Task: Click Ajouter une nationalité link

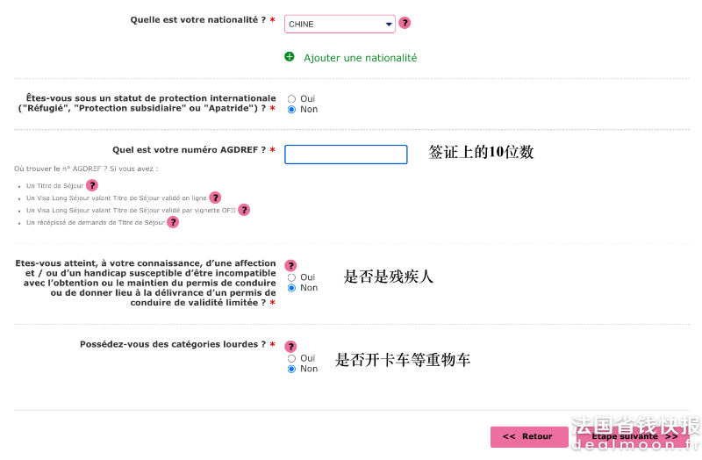Action: pos(361,58)
